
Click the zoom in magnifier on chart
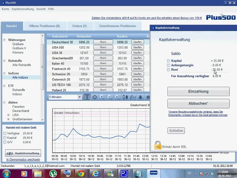pos(102,97)
